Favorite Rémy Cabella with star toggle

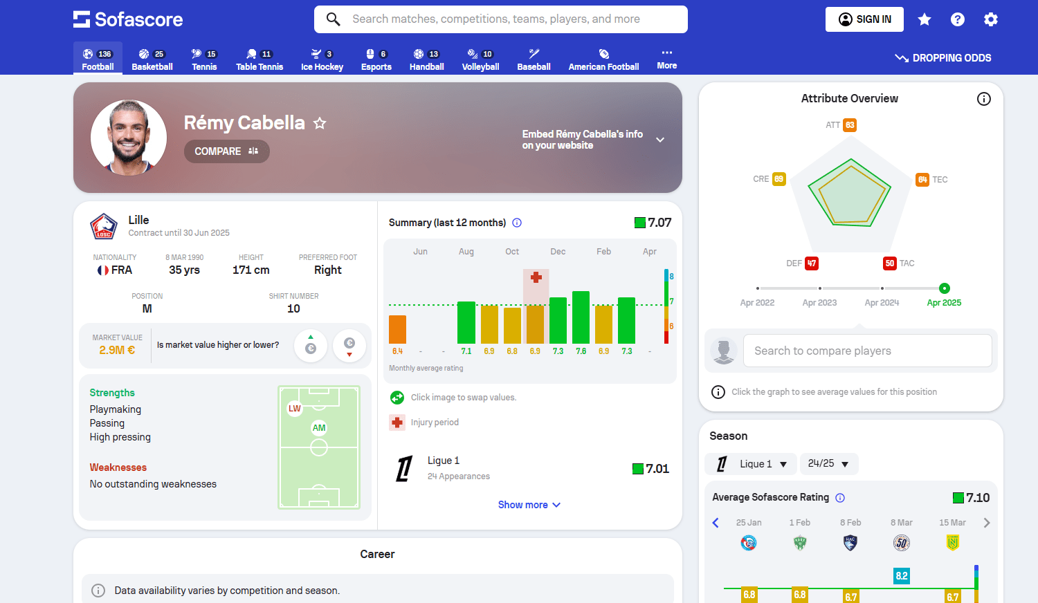point(320,123)
